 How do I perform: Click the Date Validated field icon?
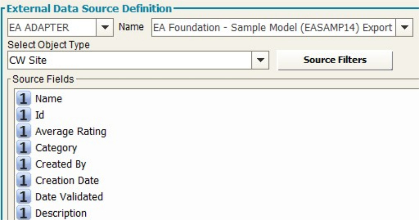click(x=24, y=197)
